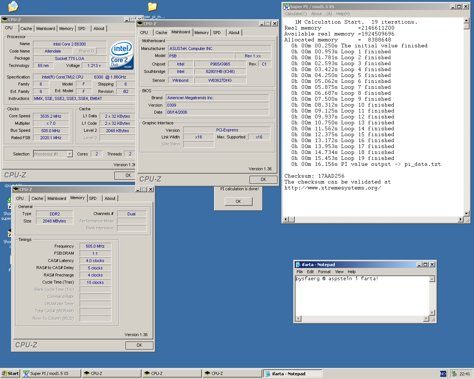Screen dimensions: 474x379
Task: Click the Intel Core 2 Duo logo
Action: (122, 55)
